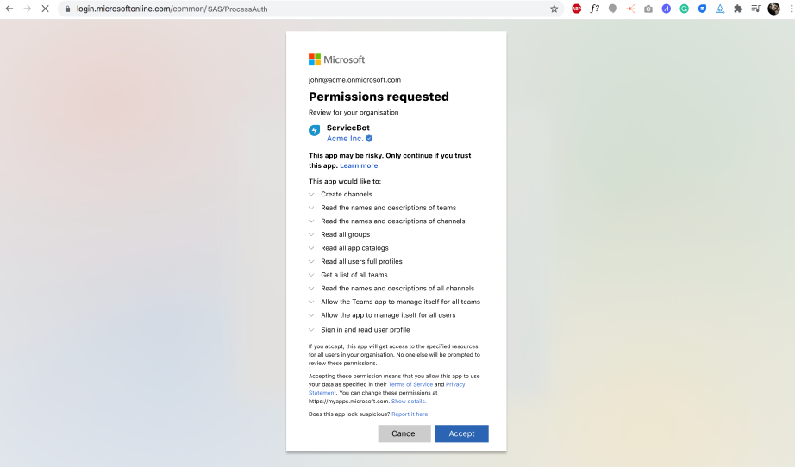Click the Permissions requested heading
Screen dimensions: 795x467
point(379,97)
